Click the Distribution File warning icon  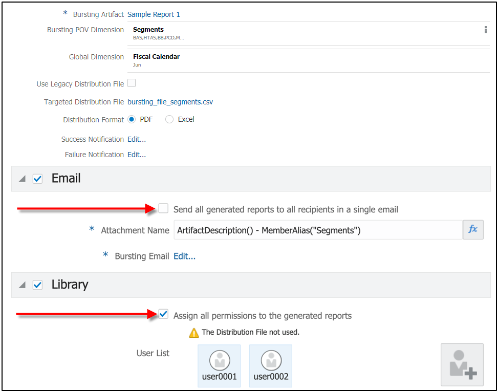click(194, 333)
